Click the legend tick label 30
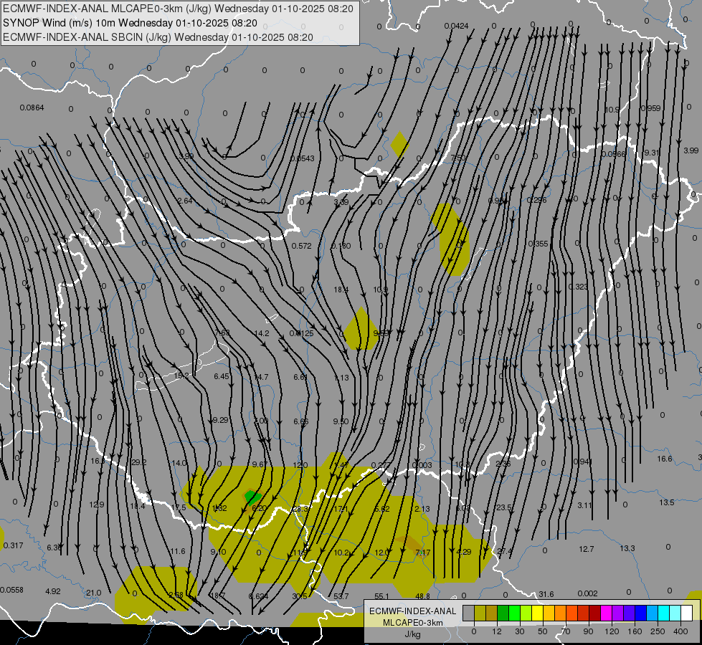 pyautogui.click(x=520, y=631)
